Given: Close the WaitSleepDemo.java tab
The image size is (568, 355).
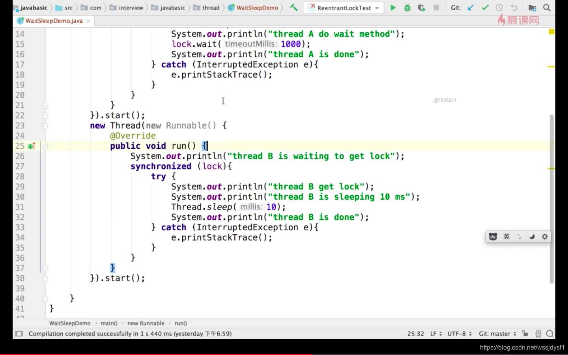Looking at the screenshot, I should point(88,21).
